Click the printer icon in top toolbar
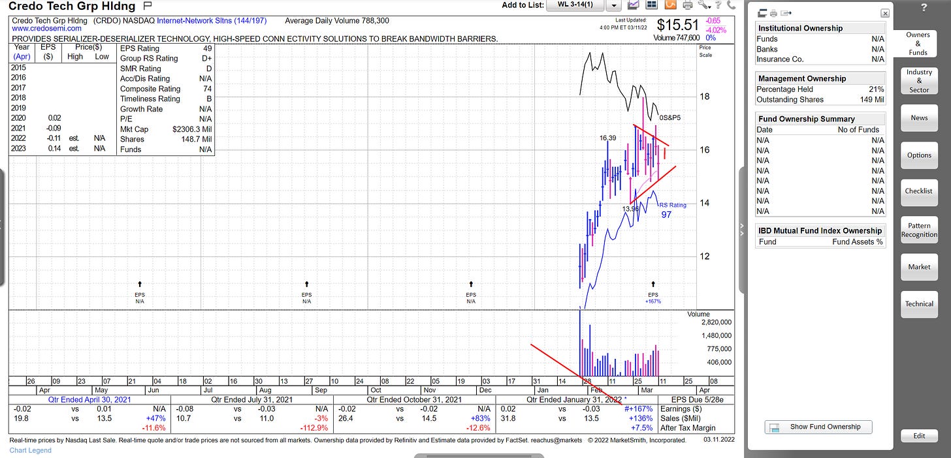This screenshot has width=951, height=458. point(688,5)
